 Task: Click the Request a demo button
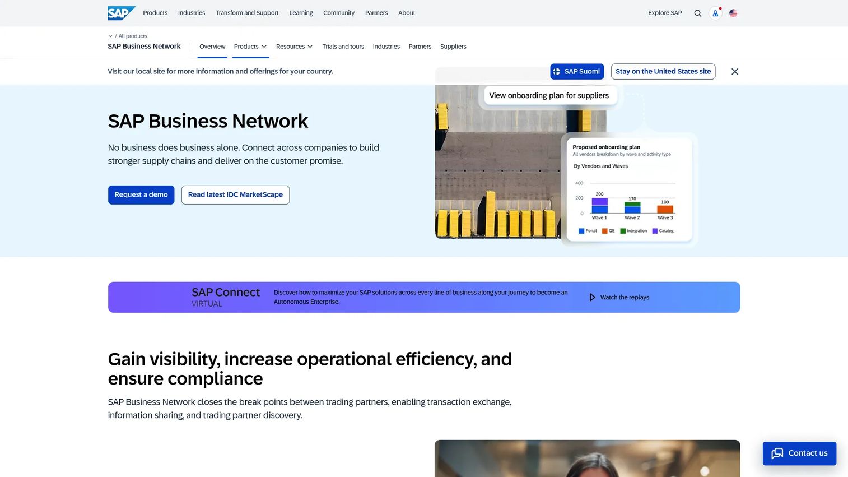coord(141,195)
